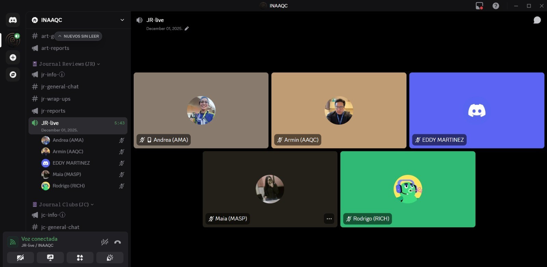Open Discover servers compass icon

click(13, 75)
